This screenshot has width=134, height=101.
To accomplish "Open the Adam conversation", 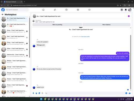I will (x=14, y=49).
